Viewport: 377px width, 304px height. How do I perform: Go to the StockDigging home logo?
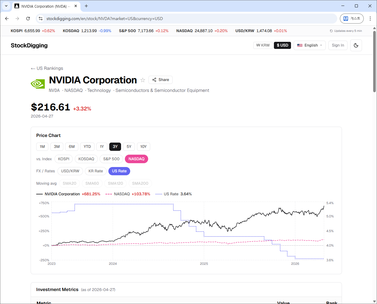[29, 45]
